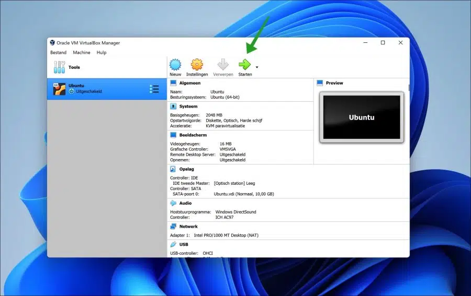Image resolution: width=471 pixels, height=296 pixels.
Task: Click the Beeldscherm monitor icon
Action: coord(173,135)
